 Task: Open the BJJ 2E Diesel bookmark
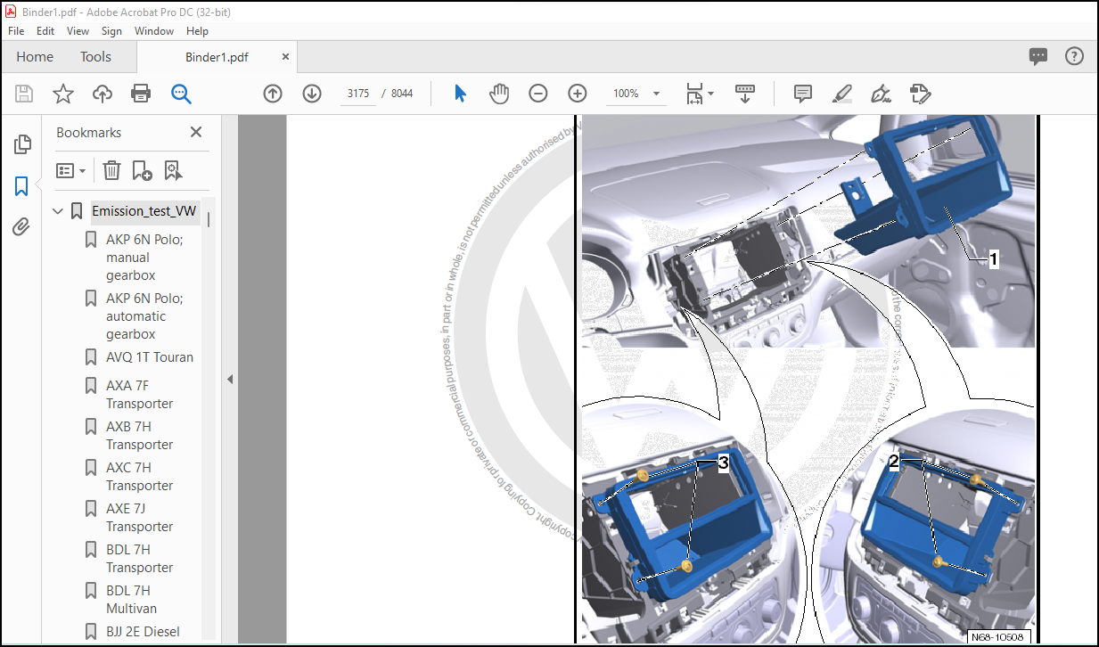tap(143, 632)
